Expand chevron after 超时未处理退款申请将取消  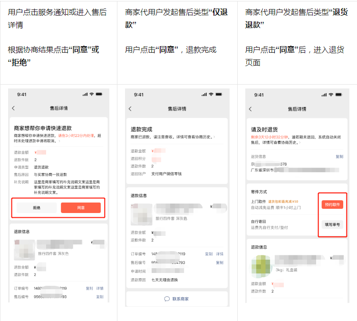tap(59, 141)
